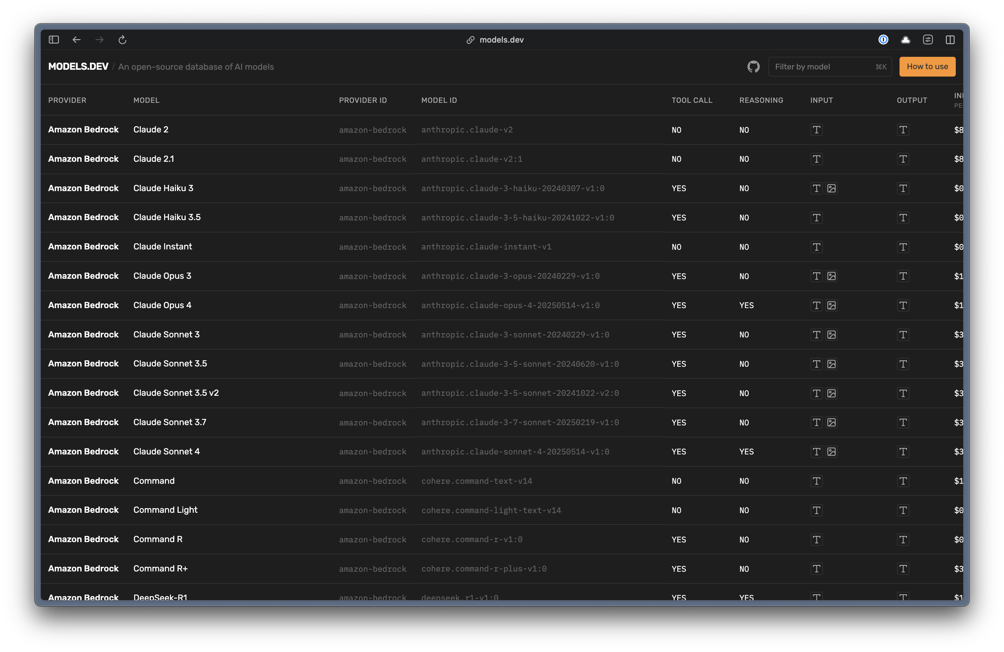This screenshot has width=1004, height=652.
Task: Go back with the back arrow
Action: coord(76,40)
